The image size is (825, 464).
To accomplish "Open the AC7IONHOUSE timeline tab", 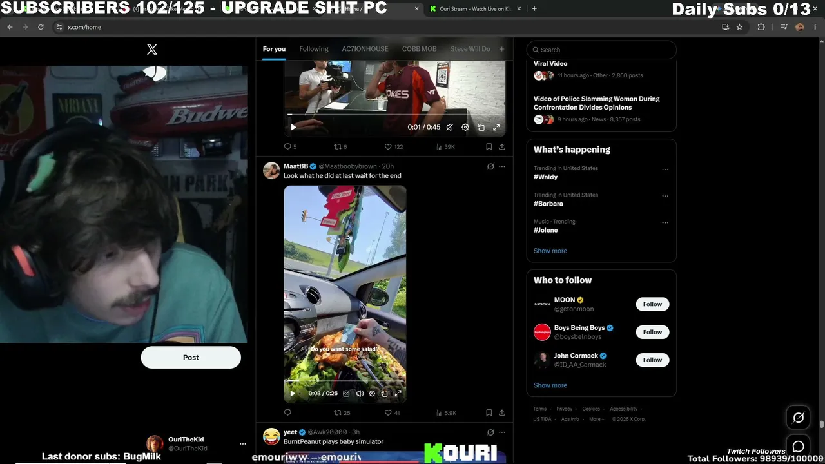I will coord(365,49).
